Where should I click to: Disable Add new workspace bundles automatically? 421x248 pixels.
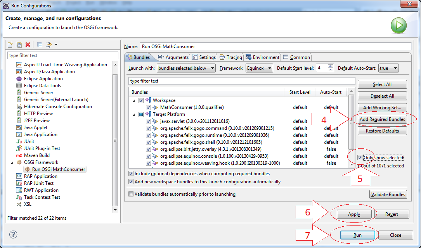click(131, 181)
